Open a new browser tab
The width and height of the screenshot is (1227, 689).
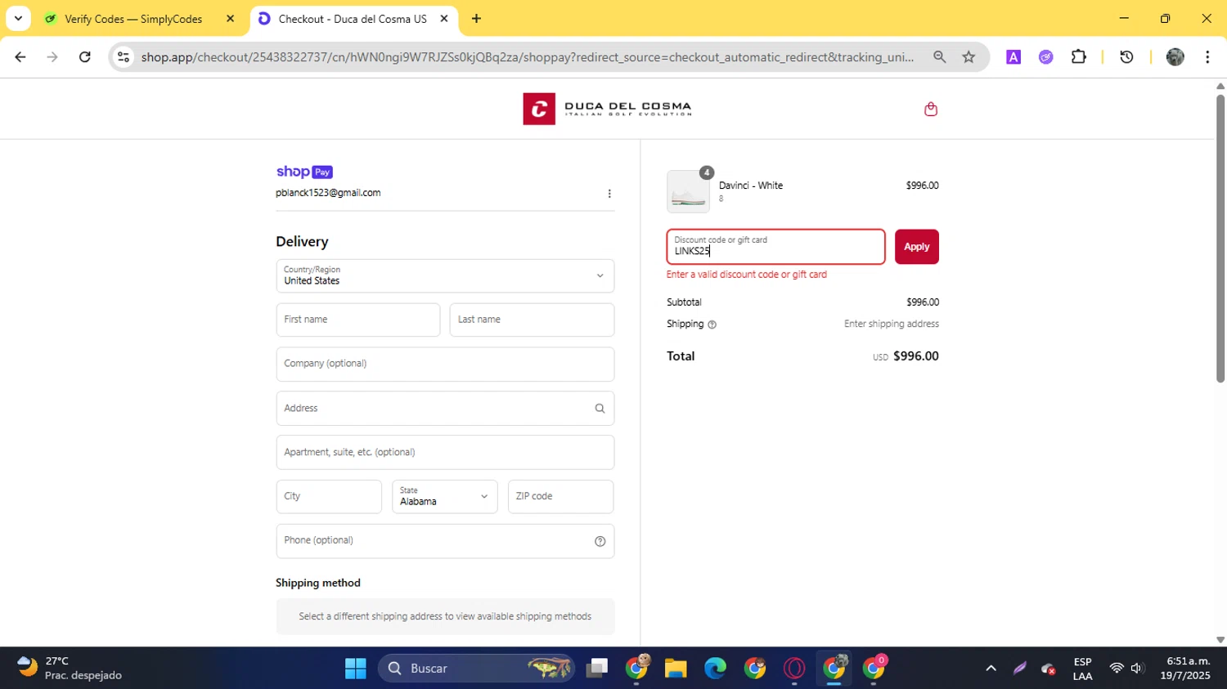pyautogui.click(x=476, y=19)
